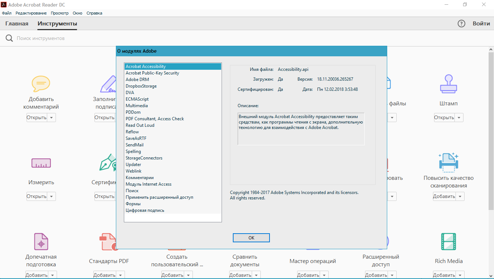
Task: Select Multimedia module
Action: click(x=173, y=106)
